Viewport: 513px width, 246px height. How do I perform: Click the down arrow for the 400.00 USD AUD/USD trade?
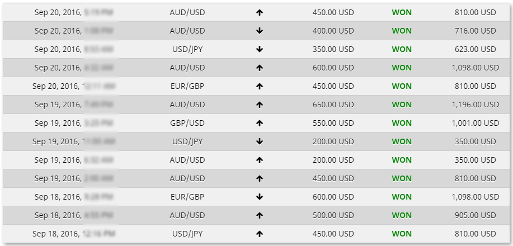[260, 31]
